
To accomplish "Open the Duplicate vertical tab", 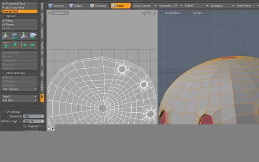I will click(x=42, y=32).
